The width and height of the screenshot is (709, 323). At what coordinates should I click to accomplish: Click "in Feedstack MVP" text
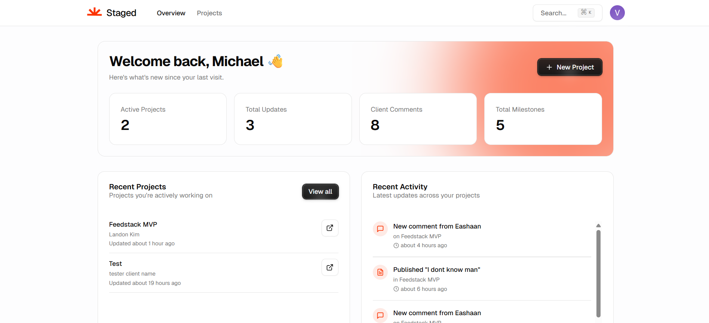point(416,280)
